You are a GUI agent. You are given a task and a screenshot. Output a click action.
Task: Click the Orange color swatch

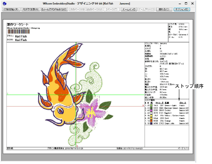151,121
